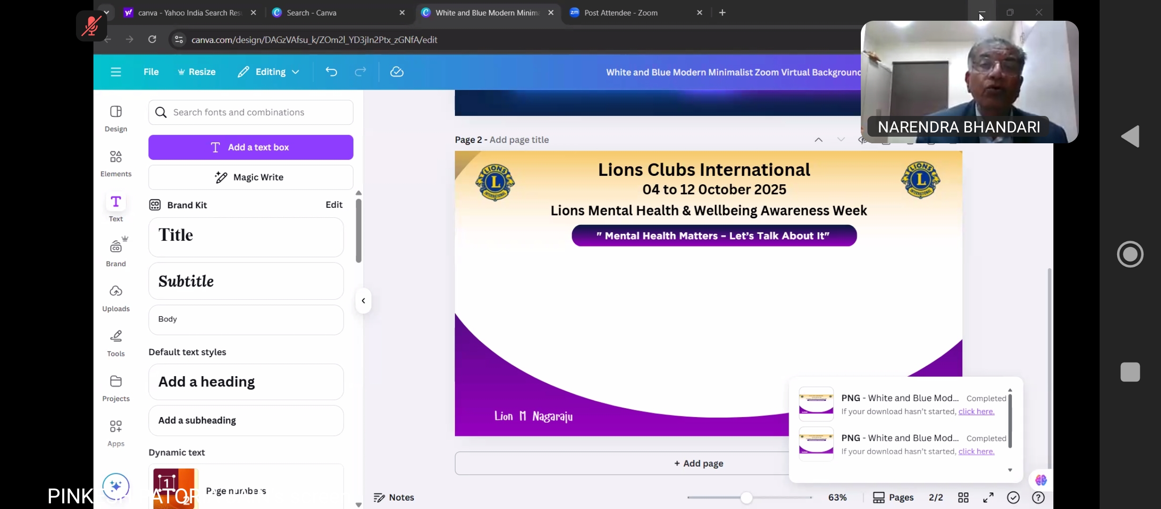Click first download 'click here' link
The height and width of the screenshot is (509, 1161).
point(976,411)
